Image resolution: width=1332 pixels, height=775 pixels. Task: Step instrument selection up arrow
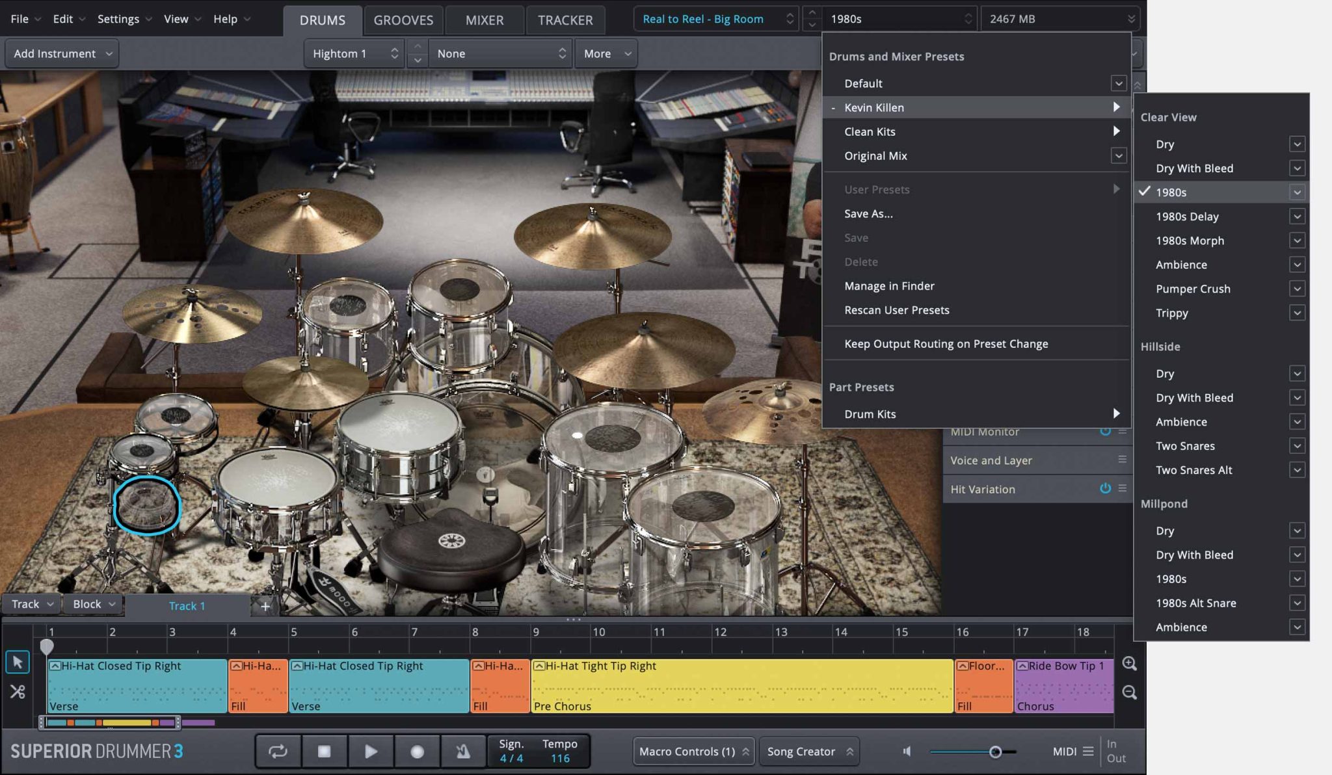click(x=418, y=47)
